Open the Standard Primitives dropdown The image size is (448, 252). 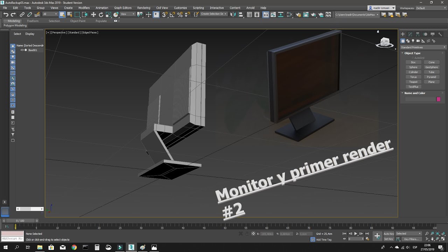423,47
